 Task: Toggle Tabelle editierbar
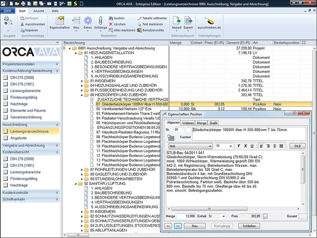click(x=152, y=18)
